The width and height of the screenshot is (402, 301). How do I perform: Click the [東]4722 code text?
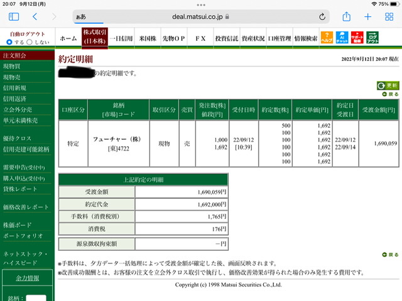tap(119, 149)
